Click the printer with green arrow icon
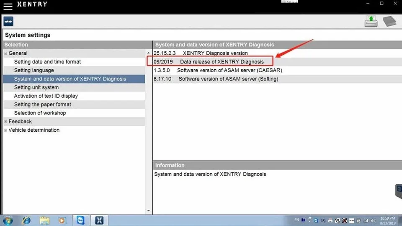The width and height of the screenshot is (402, 226). click(x=371, y=21)
